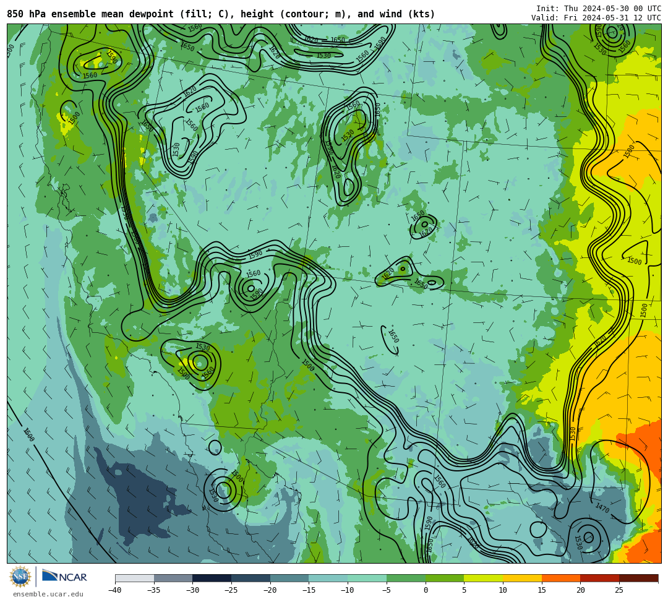Click the NSF logo
This screenshot has height=602, width=668.
(x=20, y=577)
